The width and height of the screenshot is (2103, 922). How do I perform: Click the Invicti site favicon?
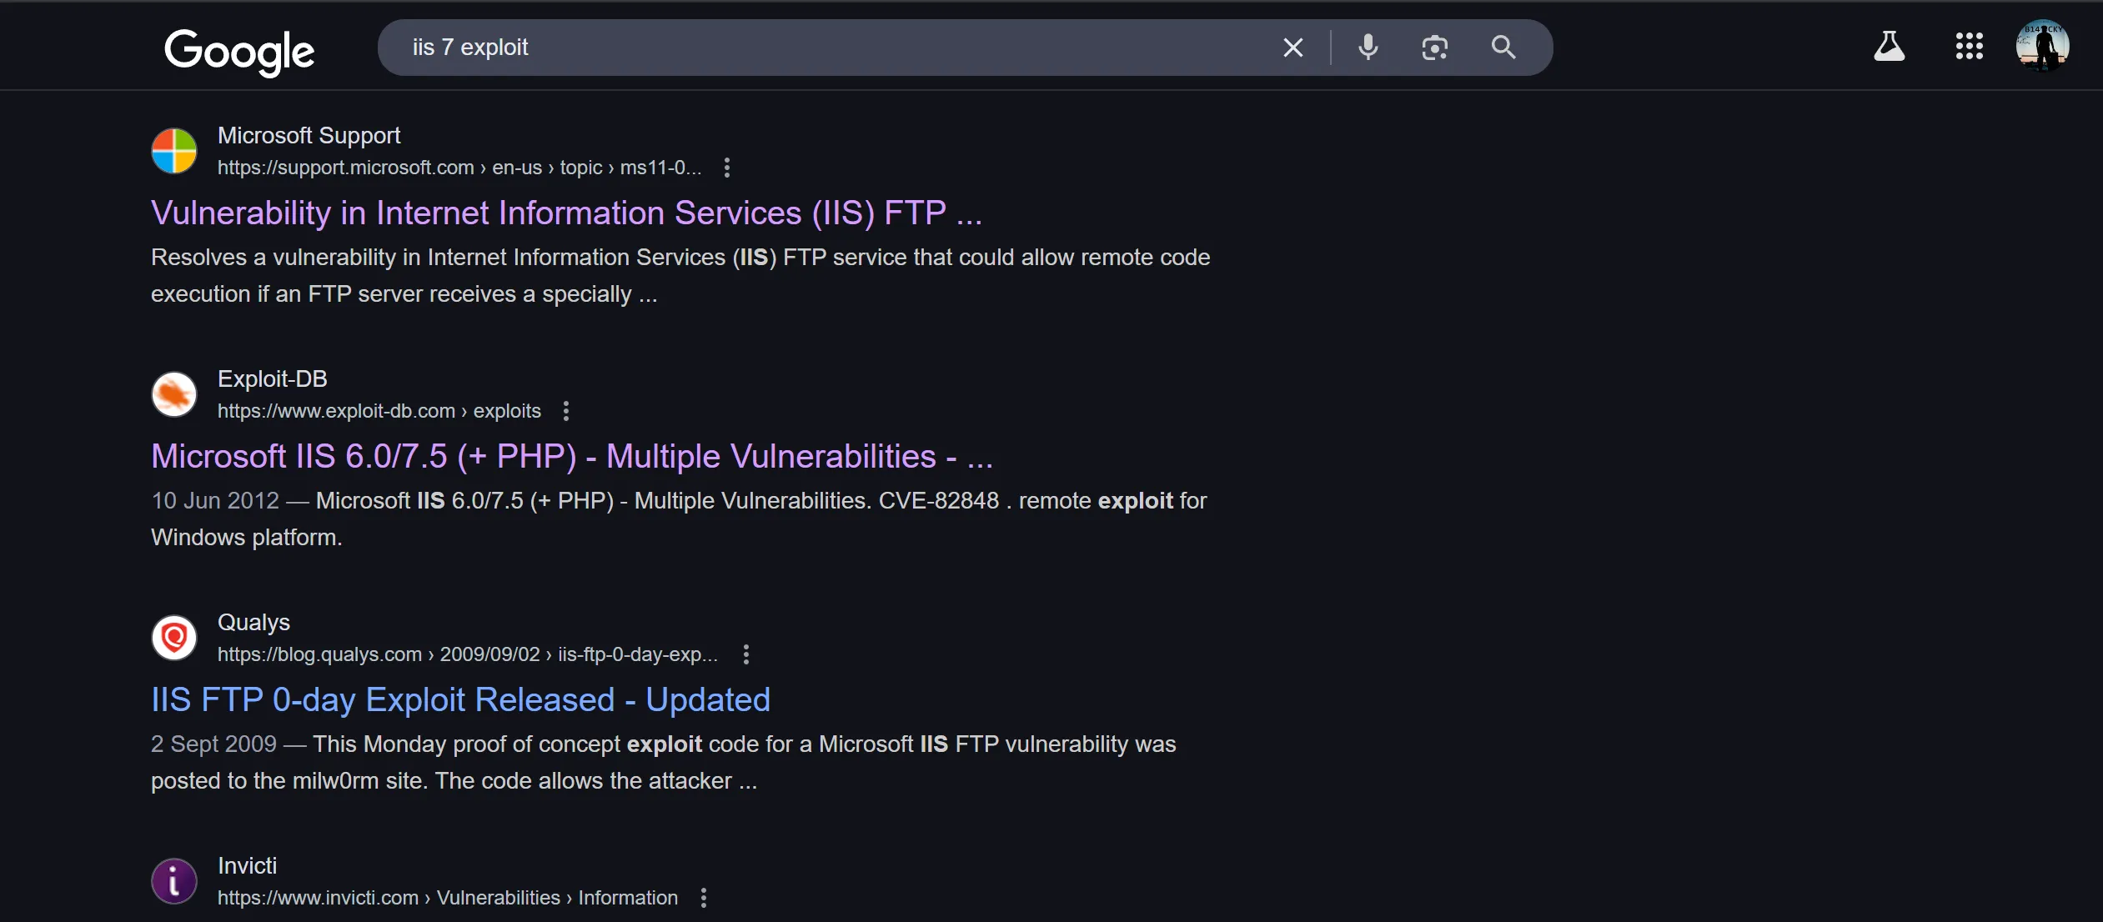point(174,881)
